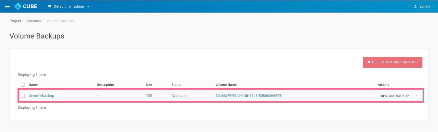Open the Default admin project selector

pos(69,6)
